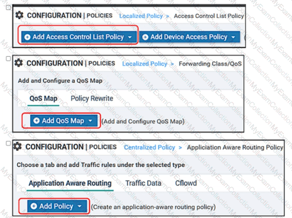Click the plus icon on Add Device Access Policy
This screenshot has height=218, width=292.
click(x=145, y=37)
